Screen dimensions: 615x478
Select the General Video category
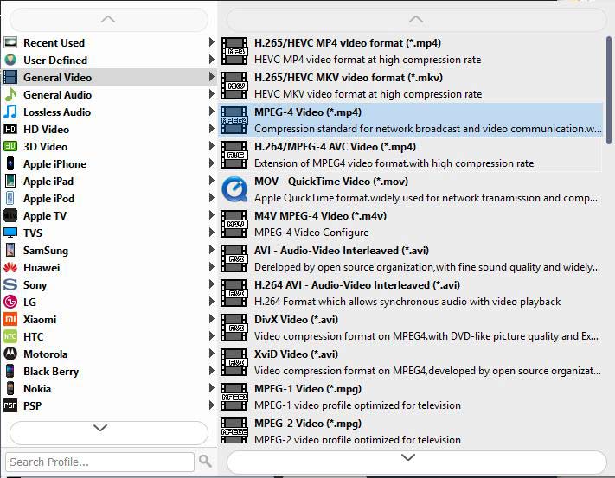[x=109, y=77]
